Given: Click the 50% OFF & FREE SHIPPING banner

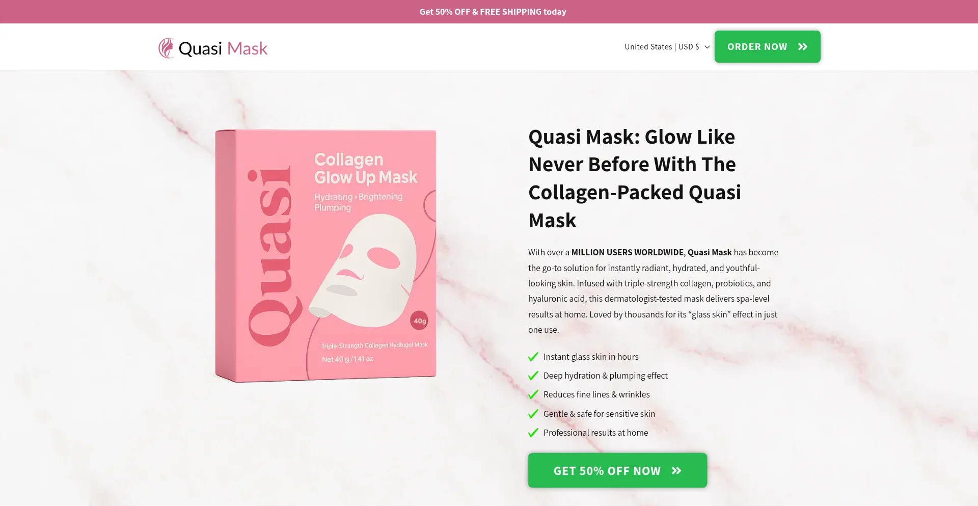Looking at the screenshot, I should [x=493, y=12].
